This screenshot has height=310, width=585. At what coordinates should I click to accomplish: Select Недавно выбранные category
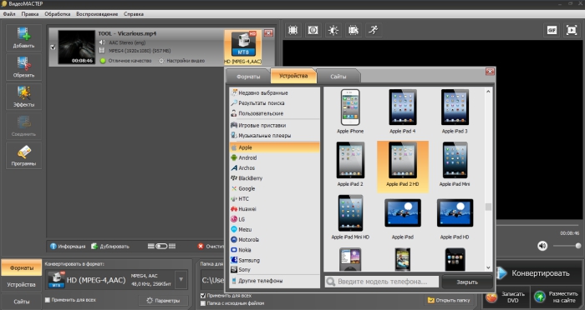(275, 92)
